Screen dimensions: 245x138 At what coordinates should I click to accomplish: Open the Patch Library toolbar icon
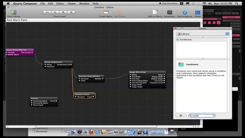(14, 12)
